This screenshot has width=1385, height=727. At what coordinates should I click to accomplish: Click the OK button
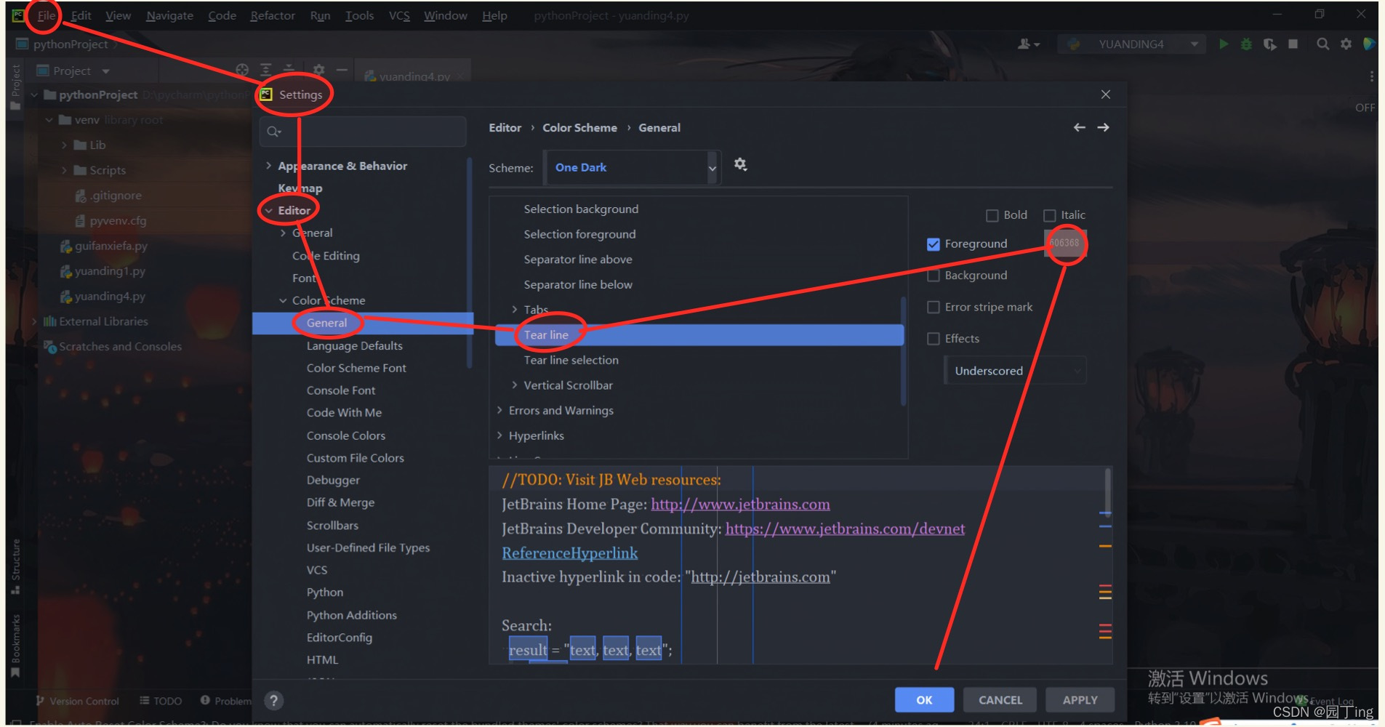point(924,700)
